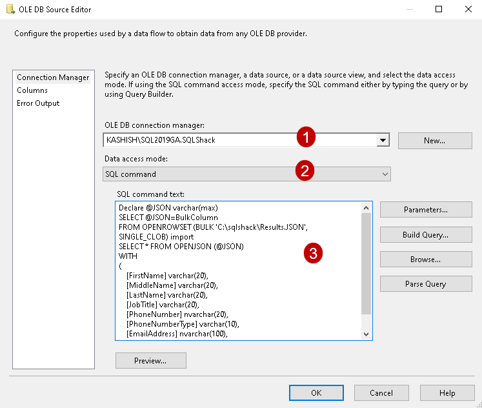This screenshot has height=408, width=482.
Task: Confirm settings with the OK button
Action: point(316,393)
